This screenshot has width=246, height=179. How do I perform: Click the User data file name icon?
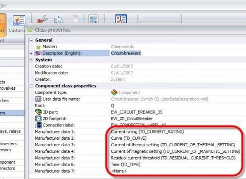[38, 99]
